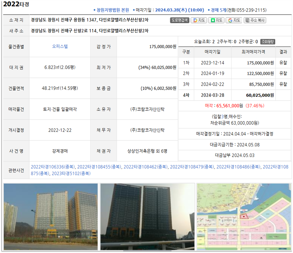Open the Google 지도 map button
293x253 pixels.
pos(234,20)
